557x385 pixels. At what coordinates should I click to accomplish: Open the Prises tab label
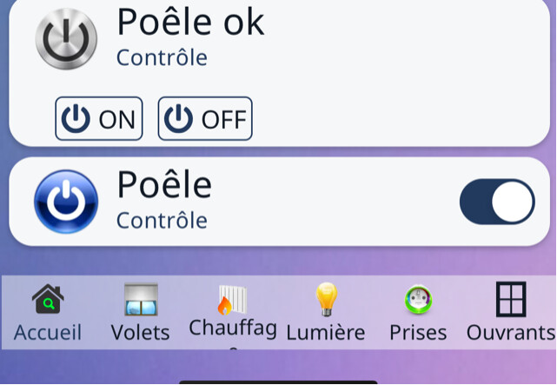pyautogui.click(x=418, y=332)
